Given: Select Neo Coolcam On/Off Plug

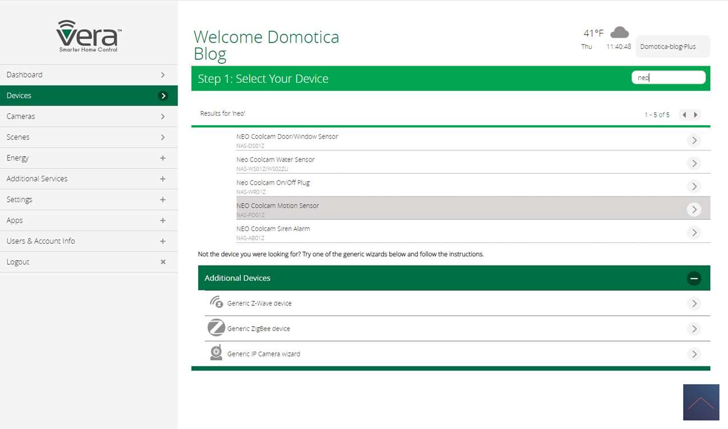Looking at the screenshot, I should tap(273, 183).
